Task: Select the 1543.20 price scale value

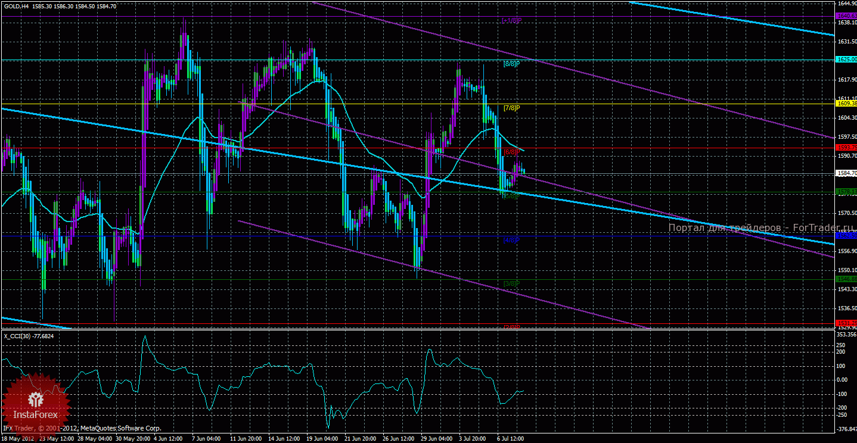Action: pos(846,289)
